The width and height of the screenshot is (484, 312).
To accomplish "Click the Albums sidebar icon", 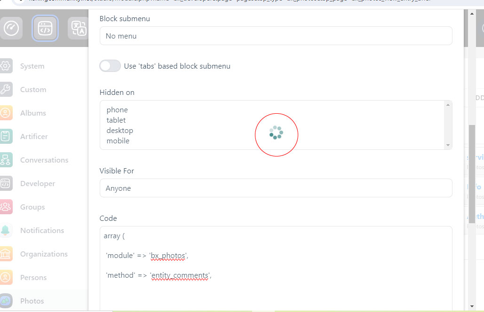I will (x=6, y=113).
